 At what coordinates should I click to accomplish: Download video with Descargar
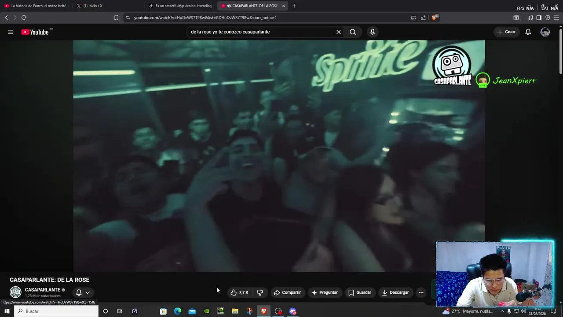point(395,292)
